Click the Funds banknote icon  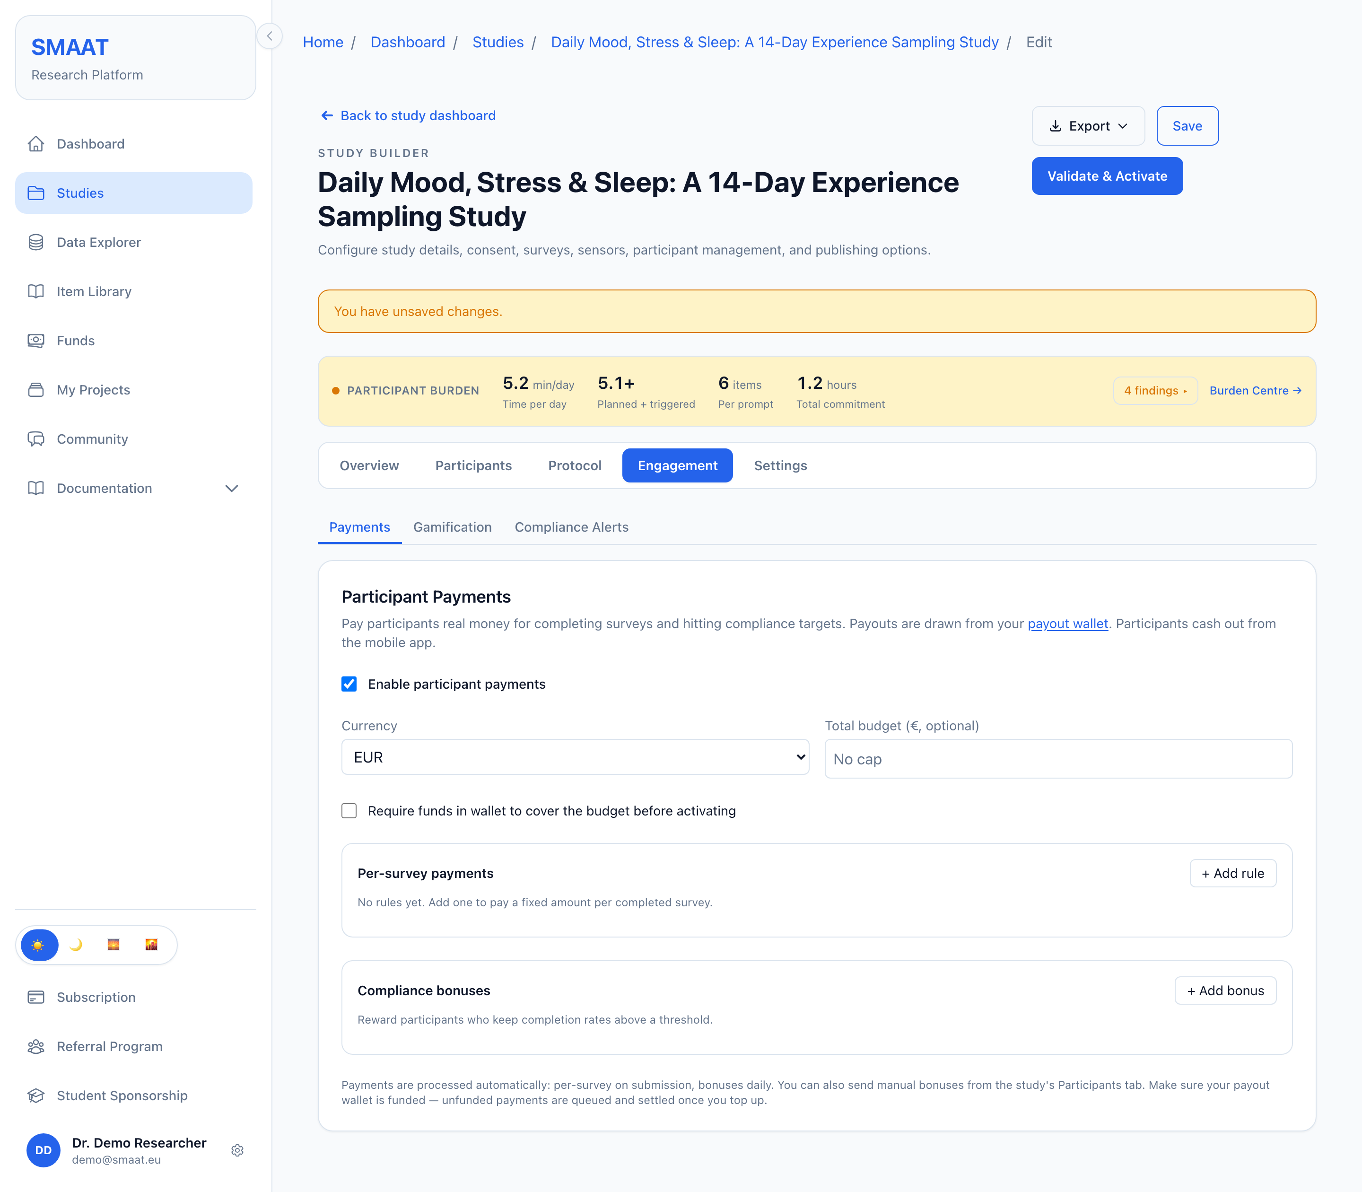tap(36, 341)
